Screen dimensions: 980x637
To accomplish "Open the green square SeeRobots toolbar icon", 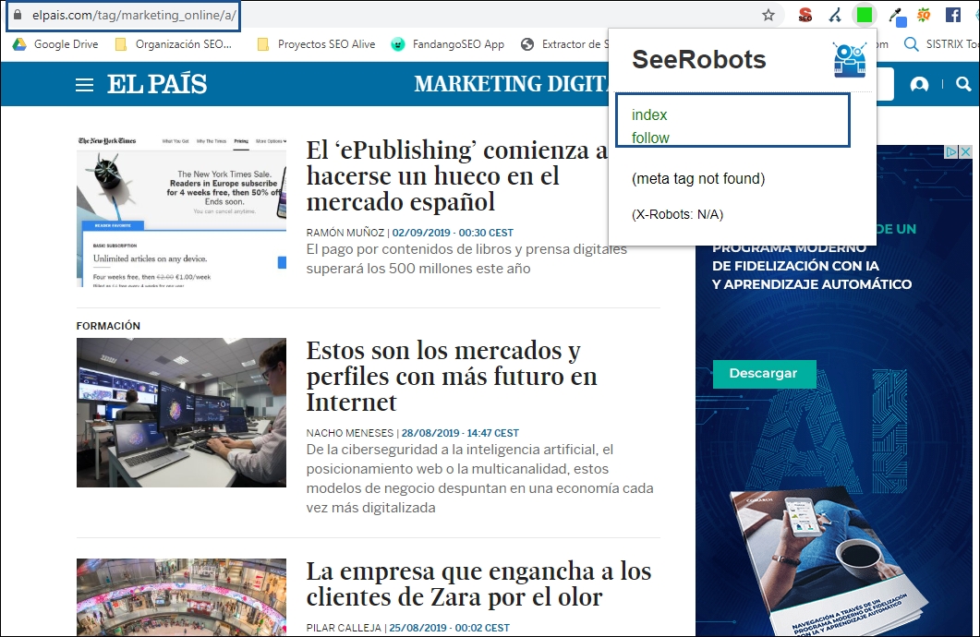I will click(865, 15).
